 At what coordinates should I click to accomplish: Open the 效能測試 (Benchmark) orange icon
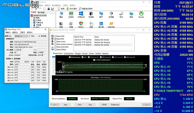111,24
